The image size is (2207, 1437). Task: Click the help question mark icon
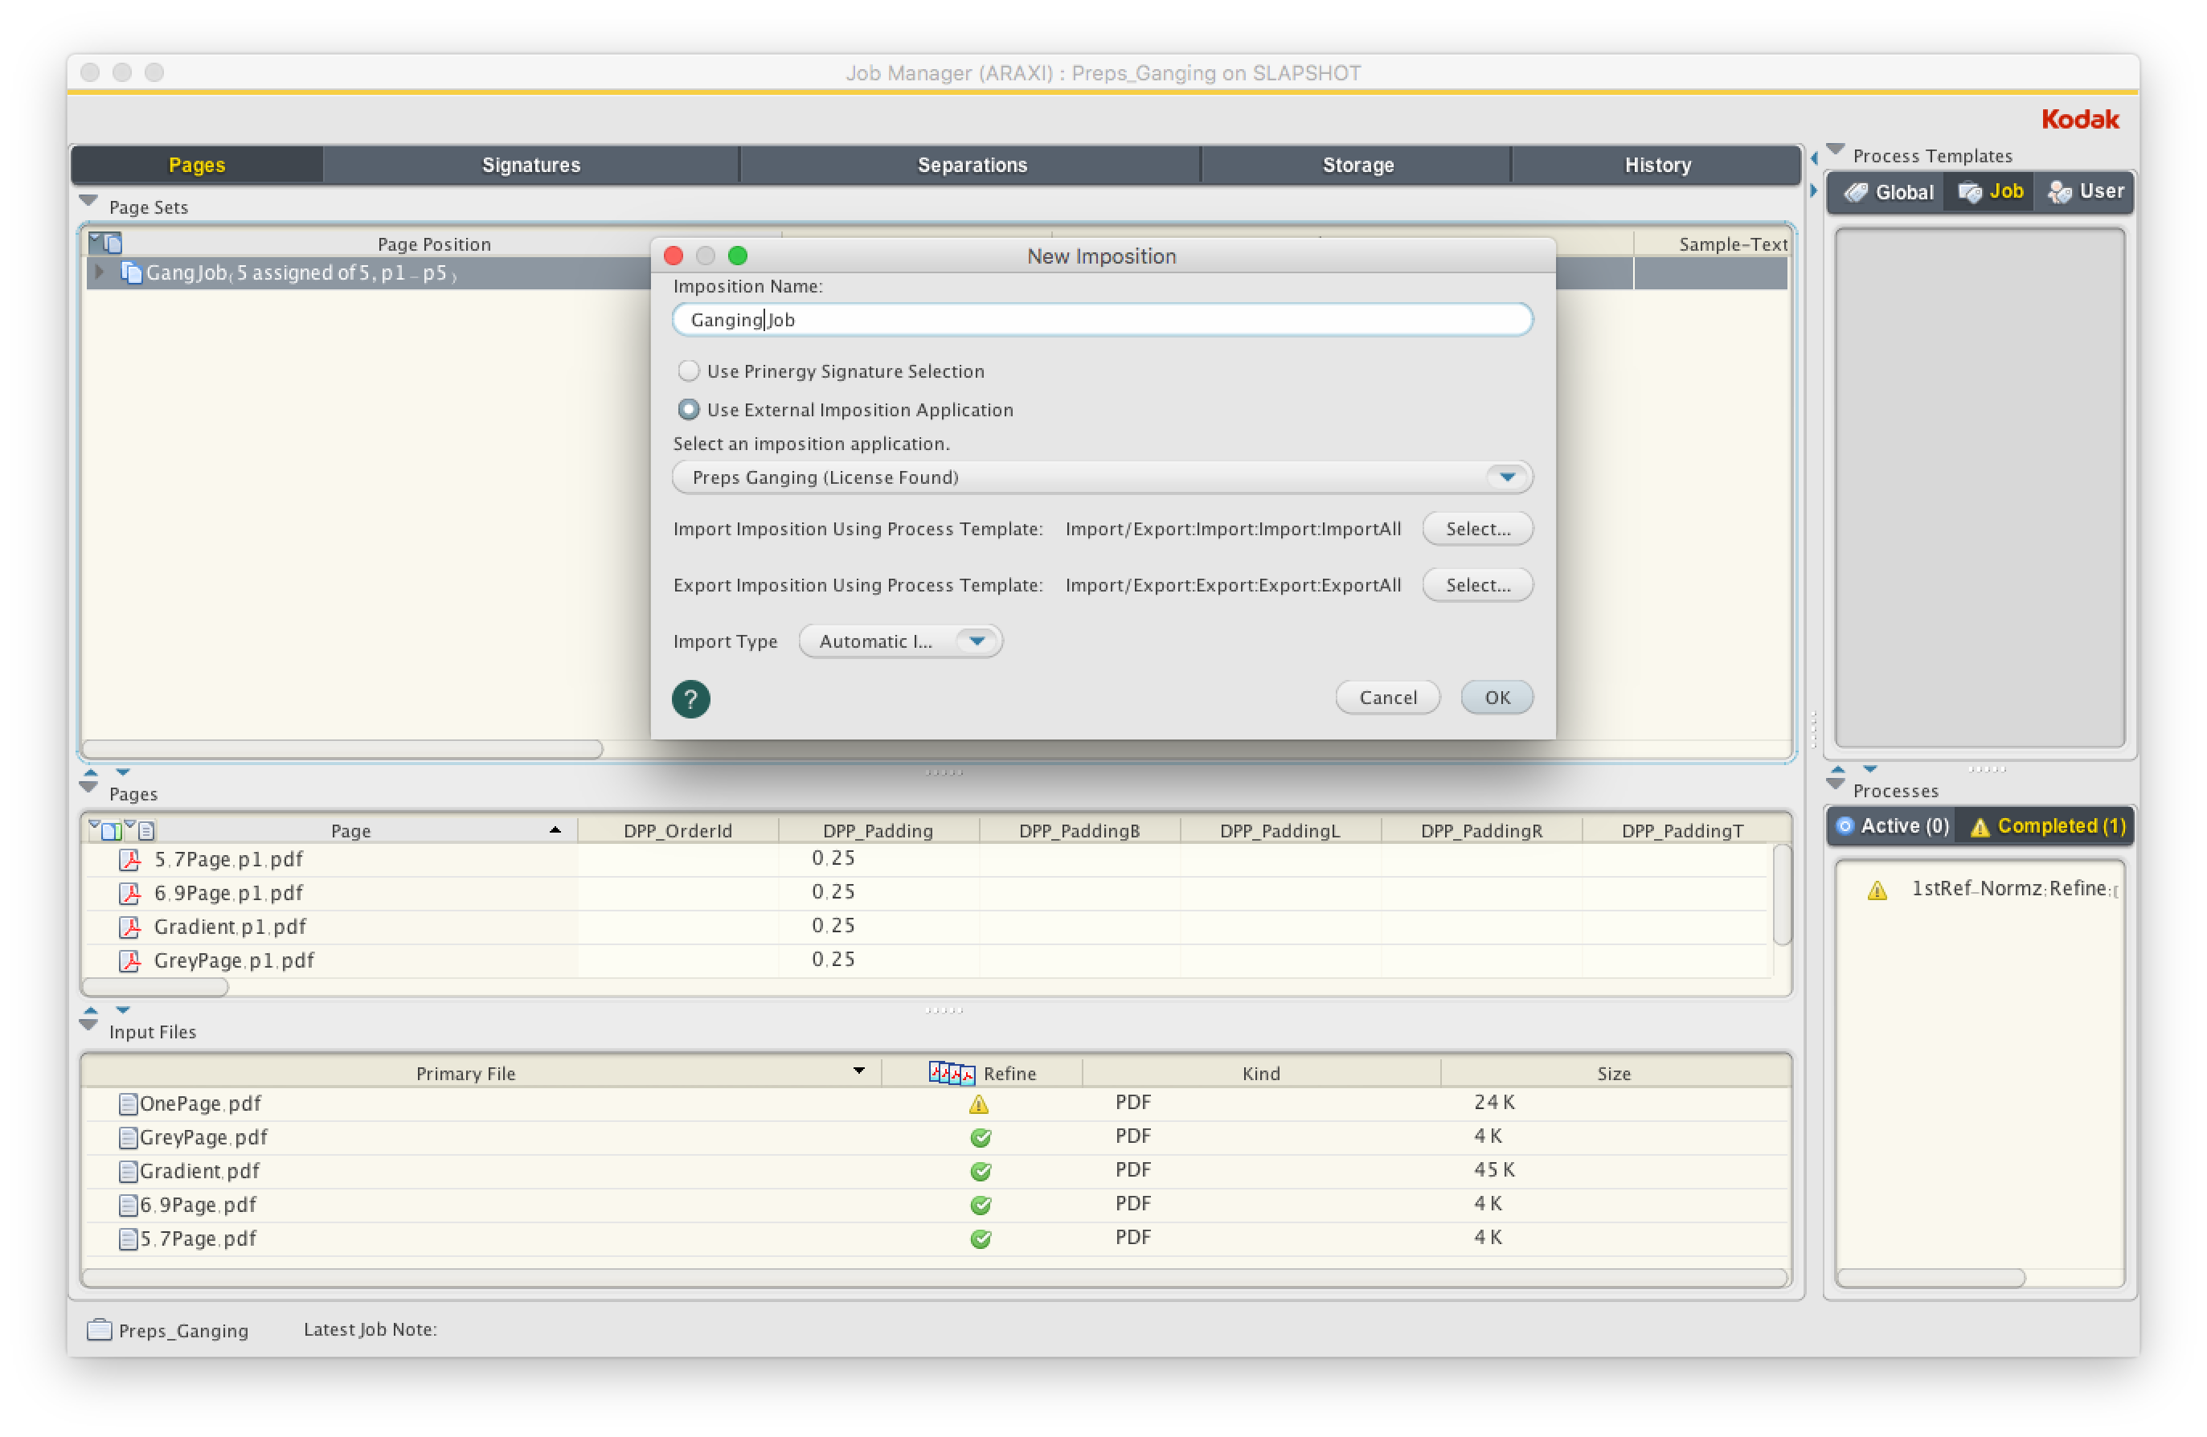690,699
